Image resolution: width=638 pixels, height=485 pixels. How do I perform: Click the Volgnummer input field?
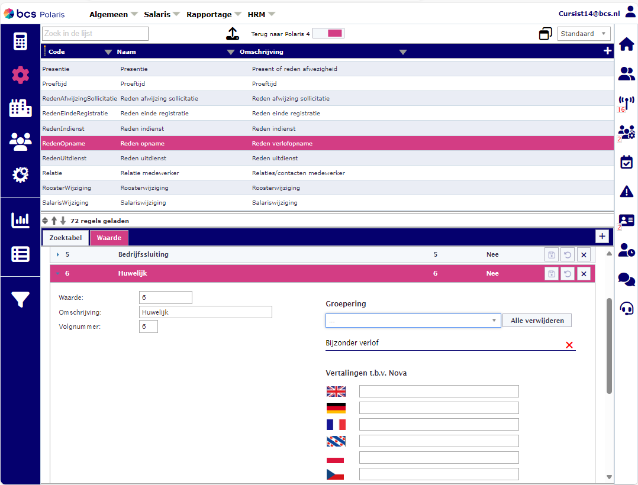click(x=149, y=326)
